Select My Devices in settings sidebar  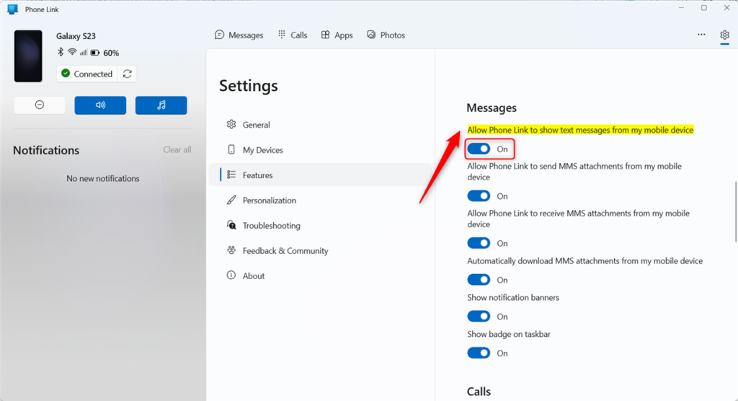click(321, 150)
